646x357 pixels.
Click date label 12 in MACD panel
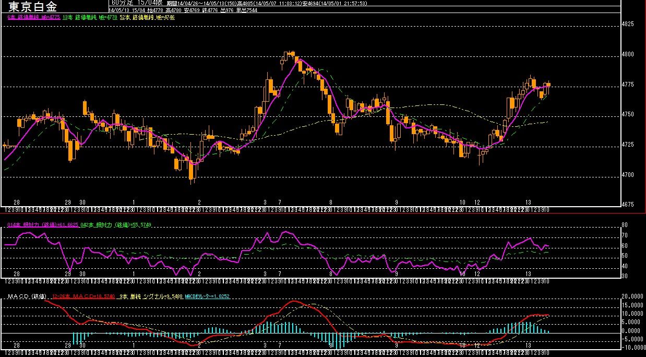click(x=477, y=346)
